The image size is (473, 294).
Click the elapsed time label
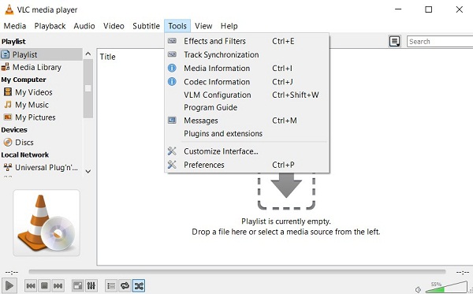12,272
